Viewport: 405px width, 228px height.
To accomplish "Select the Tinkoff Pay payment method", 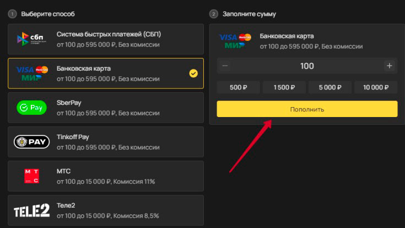I will tap(106, 142).
